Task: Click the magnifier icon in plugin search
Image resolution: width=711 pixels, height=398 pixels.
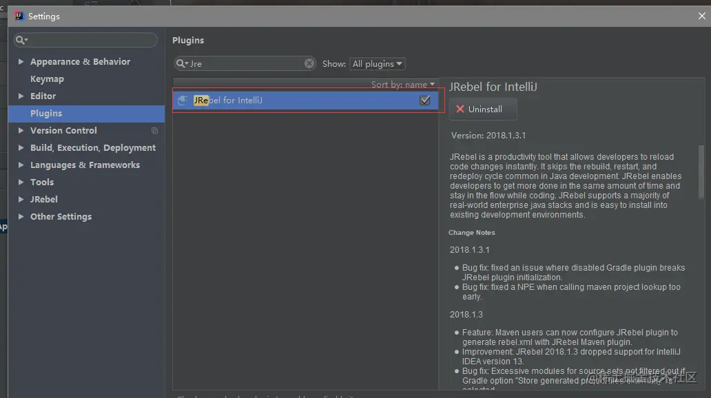Action: (182, 63)
